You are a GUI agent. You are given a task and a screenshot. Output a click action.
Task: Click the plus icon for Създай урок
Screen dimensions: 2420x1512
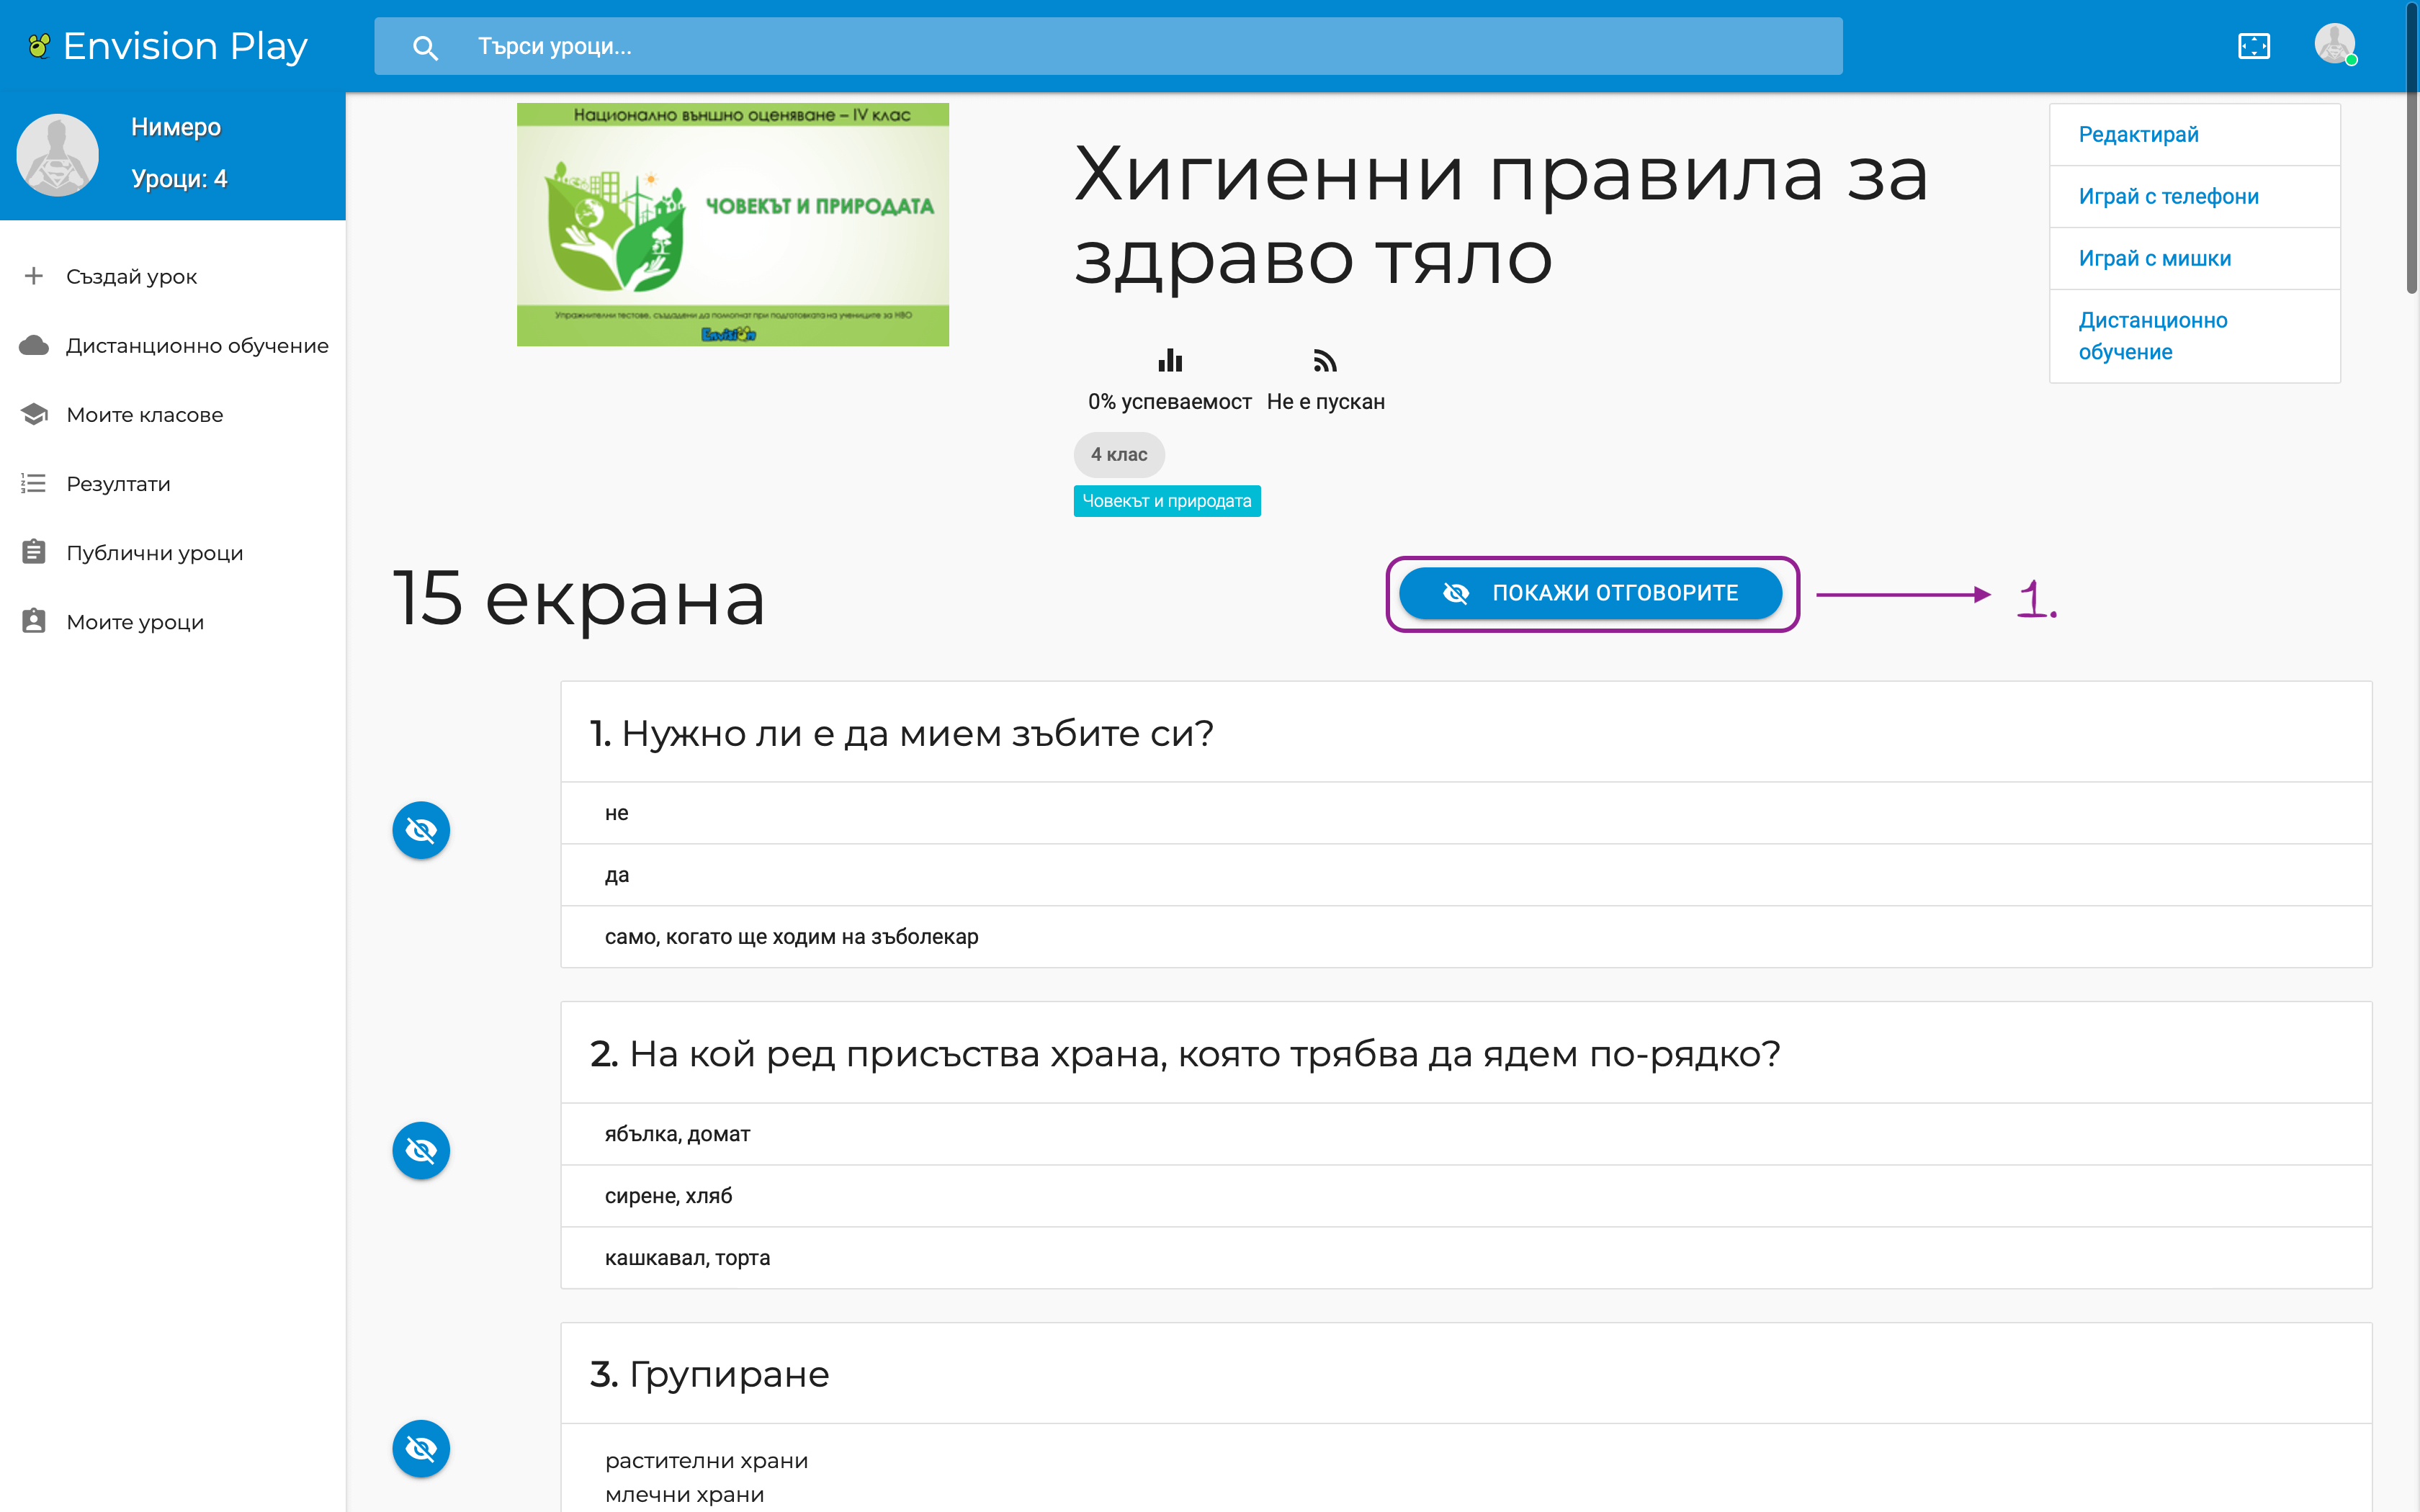(x=34, y=276)
